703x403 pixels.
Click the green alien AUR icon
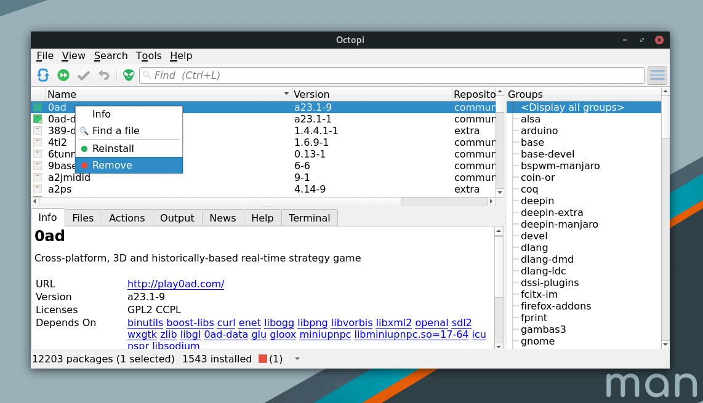click(x=128, y=75)
